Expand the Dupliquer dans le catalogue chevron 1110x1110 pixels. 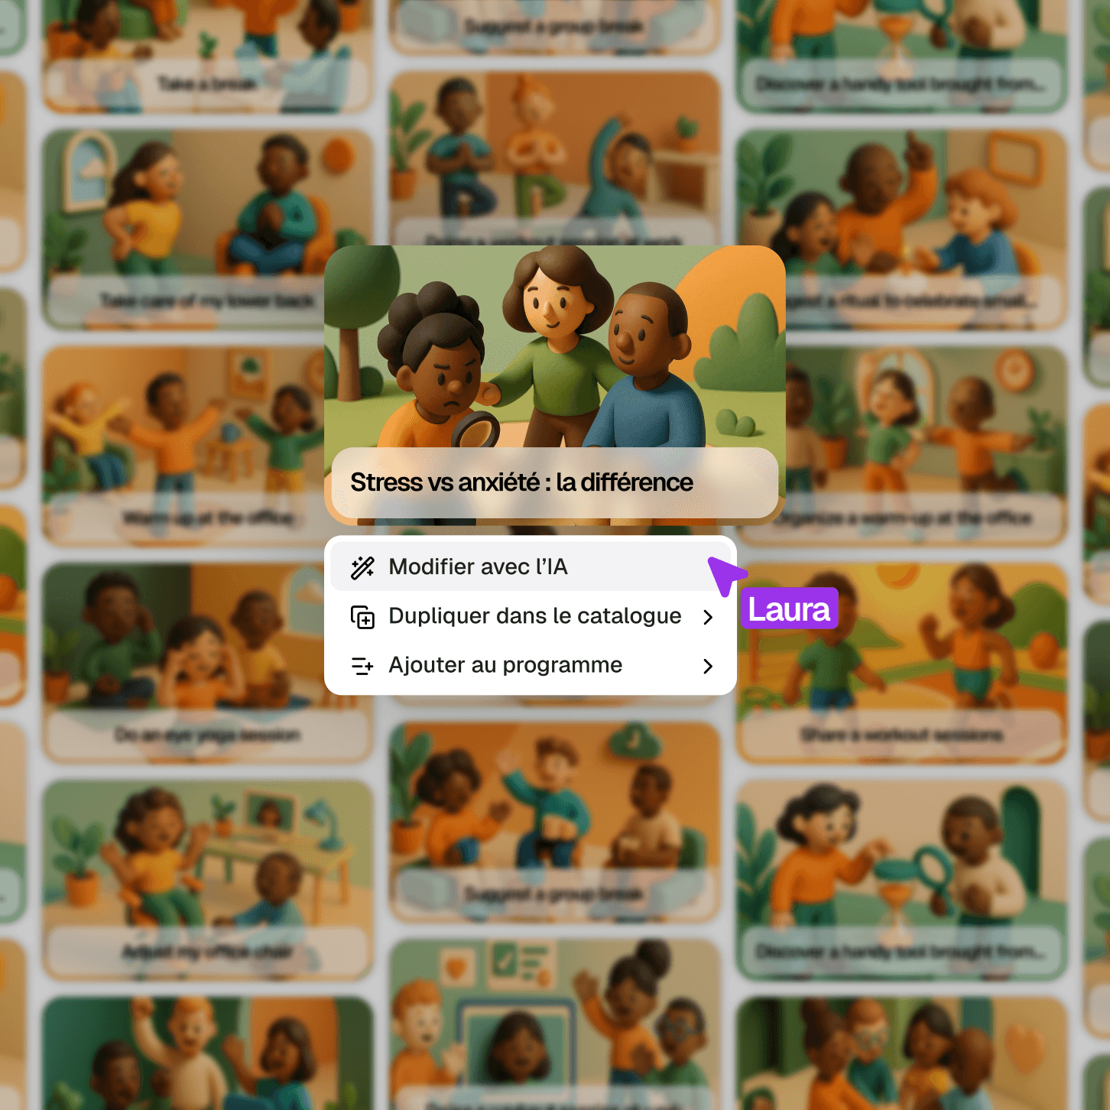708,617
